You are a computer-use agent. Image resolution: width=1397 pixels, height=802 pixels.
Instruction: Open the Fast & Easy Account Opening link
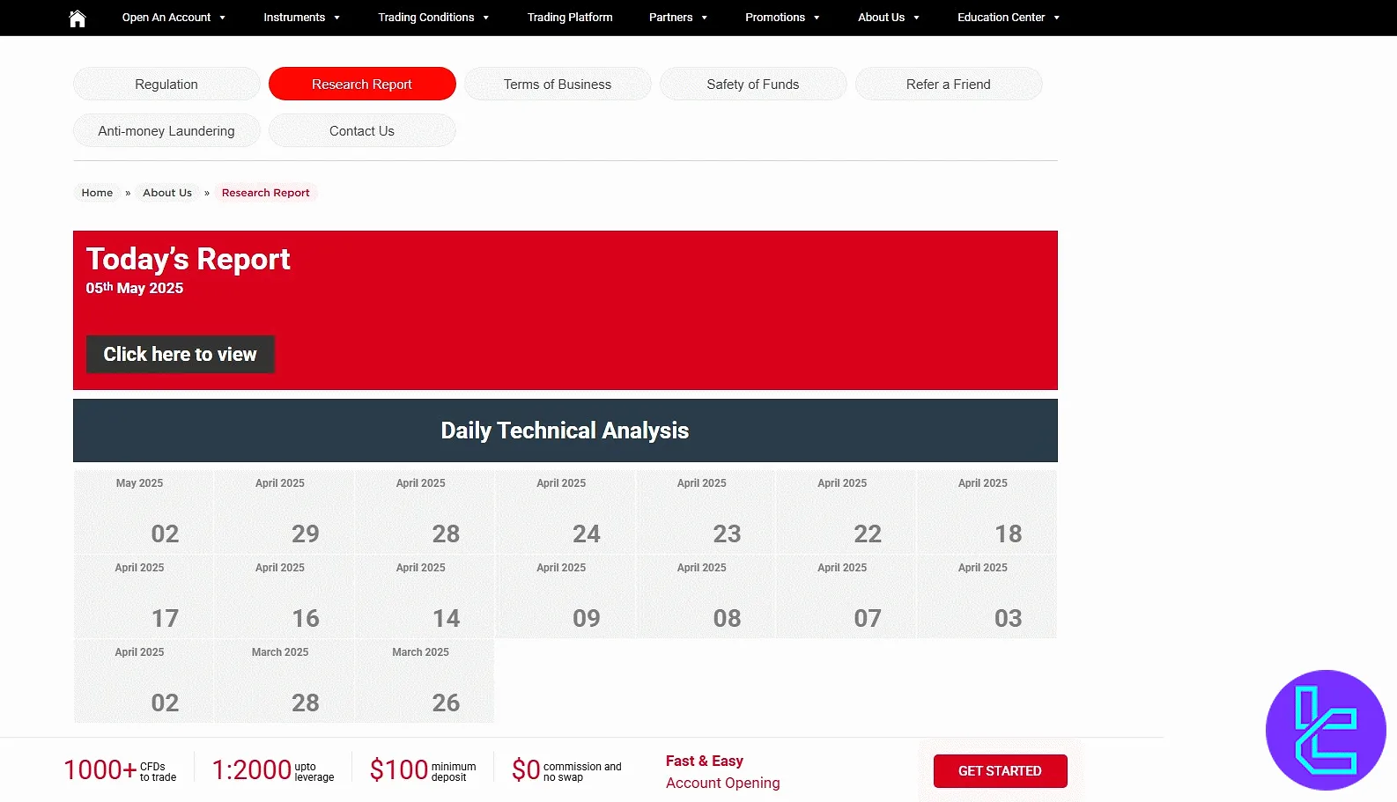click(723, 772)
